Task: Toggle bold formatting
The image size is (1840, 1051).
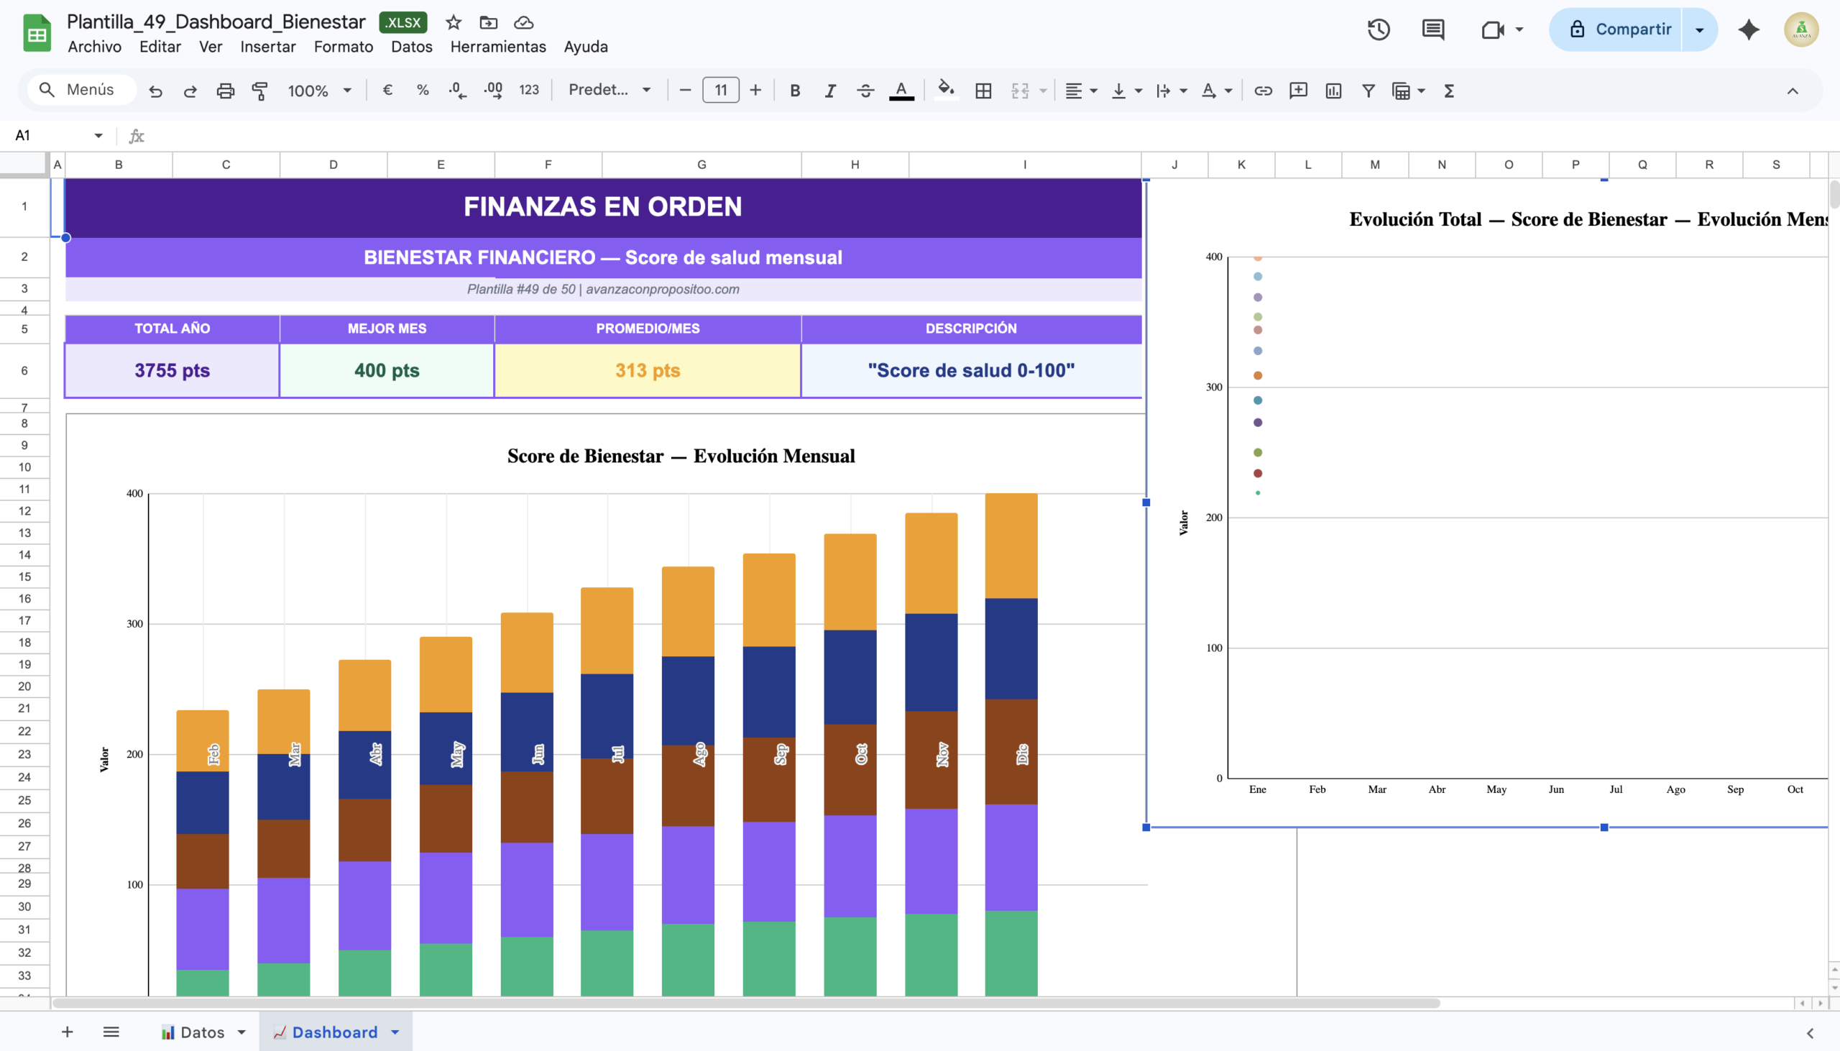Action: 794,91
